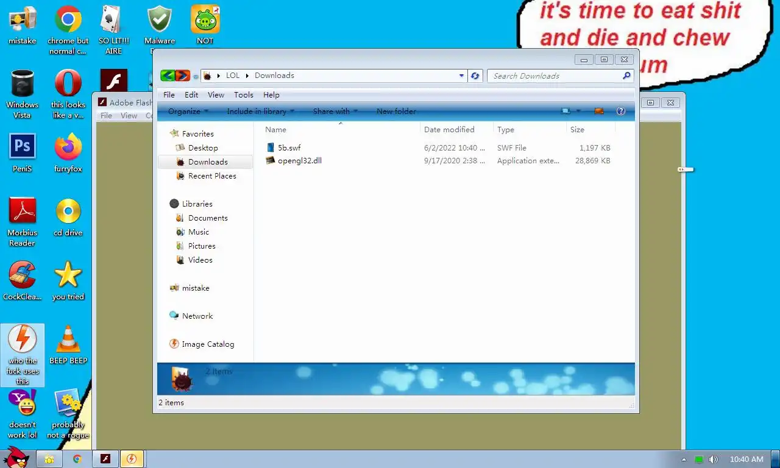The image size is (780, 468).
Task: Refresh the Downloads folder view
Action: point(475,76)
